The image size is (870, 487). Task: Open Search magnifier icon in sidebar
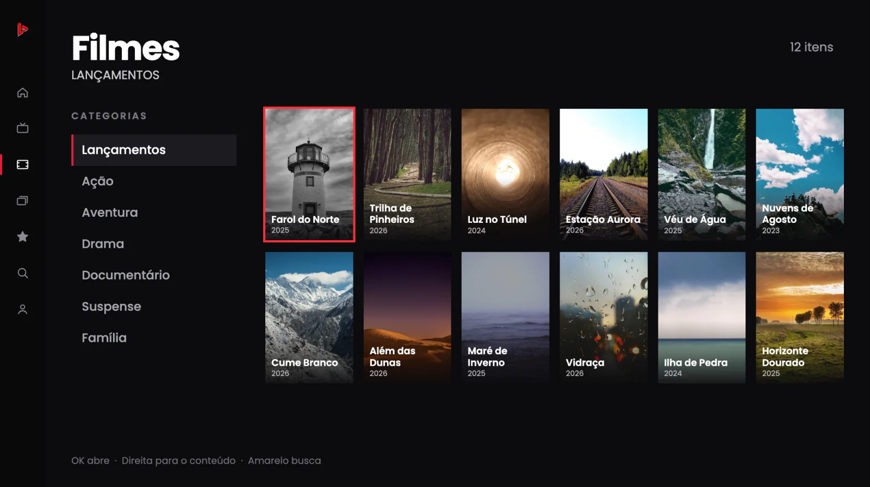22,273
